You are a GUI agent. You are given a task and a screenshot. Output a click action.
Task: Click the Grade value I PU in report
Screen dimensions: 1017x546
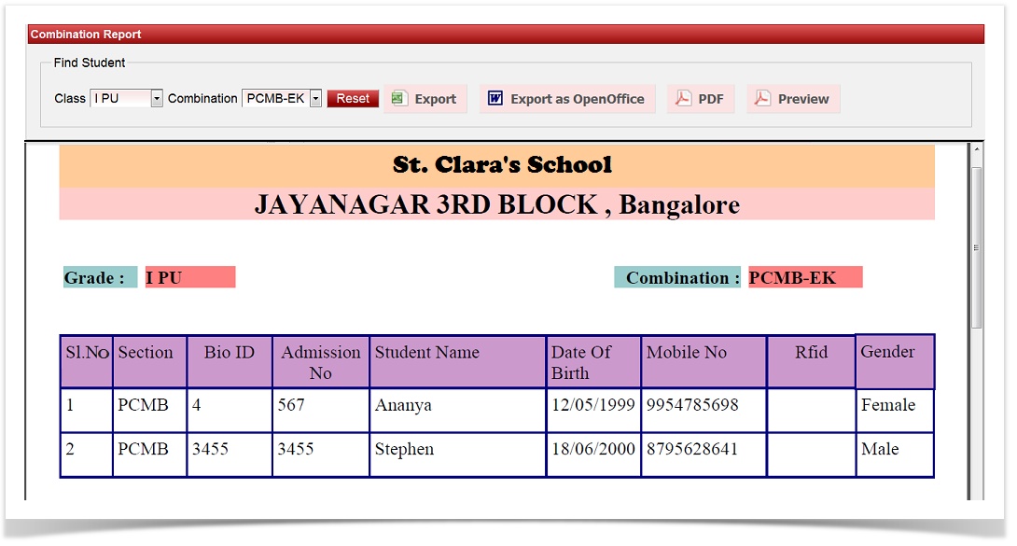coord(189,278)
